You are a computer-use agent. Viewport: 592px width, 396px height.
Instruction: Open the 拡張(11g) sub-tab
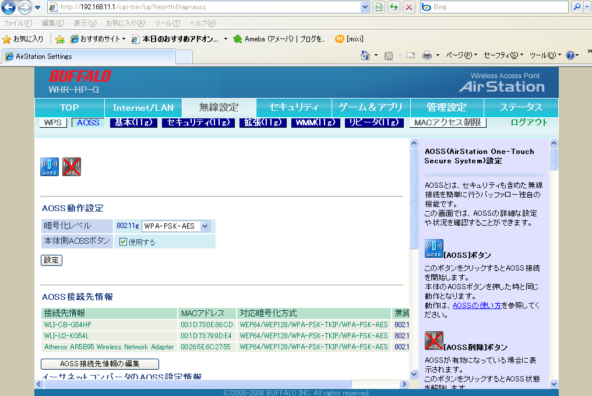pos(263,123)
